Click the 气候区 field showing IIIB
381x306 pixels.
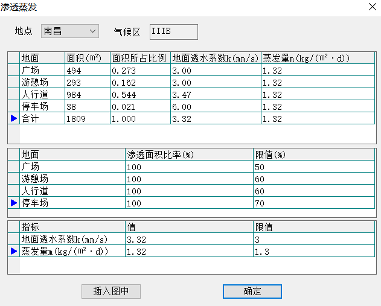[173, 31]
